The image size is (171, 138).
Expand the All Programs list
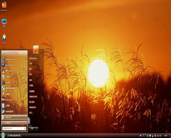click(14, 123)
